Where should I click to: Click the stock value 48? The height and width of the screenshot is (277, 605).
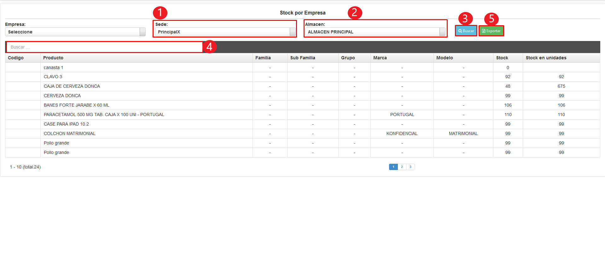[508, 86]
